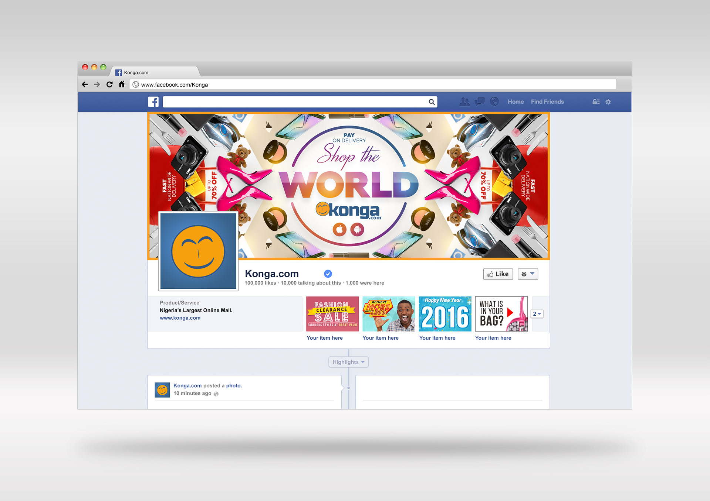710x501 pixels.
Task: Like the Konga.com page
Action: pos(498,274)
